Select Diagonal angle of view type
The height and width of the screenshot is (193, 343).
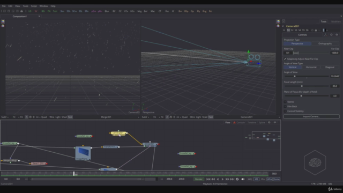[x=330, y=67]
